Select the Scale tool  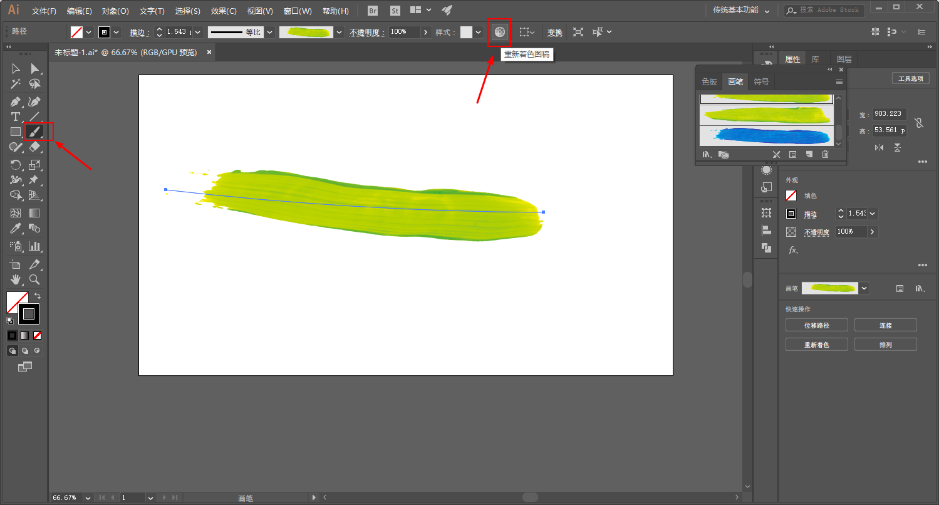pyautogui.click(x=35, y=165)
